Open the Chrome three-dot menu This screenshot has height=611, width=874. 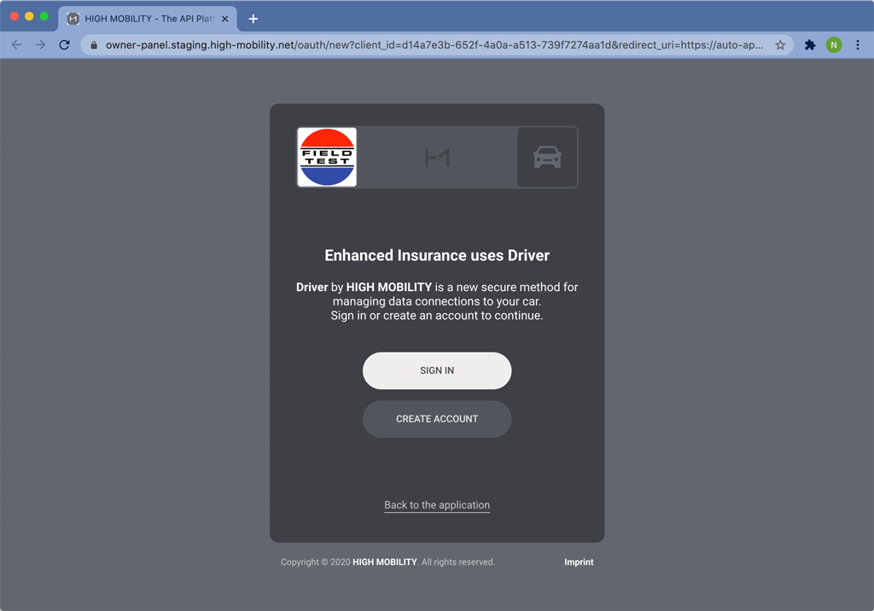click(858, 45)
